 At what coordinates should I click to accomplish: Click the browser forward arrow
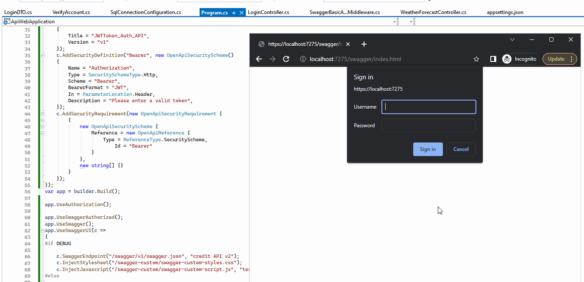[x=273, y=59]
